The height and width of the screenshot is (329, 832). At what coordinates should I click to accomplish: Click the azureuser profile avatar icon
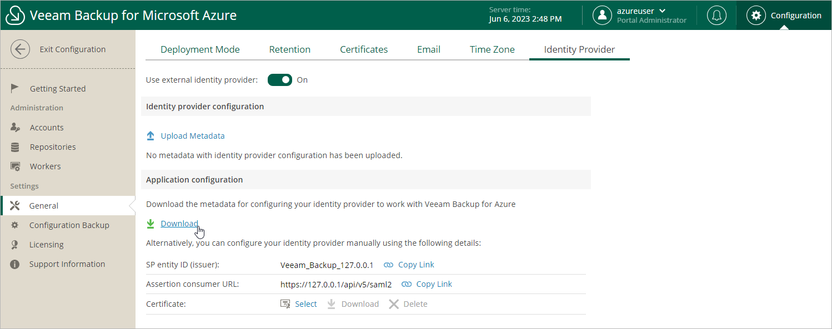click(x=602, y=16)
